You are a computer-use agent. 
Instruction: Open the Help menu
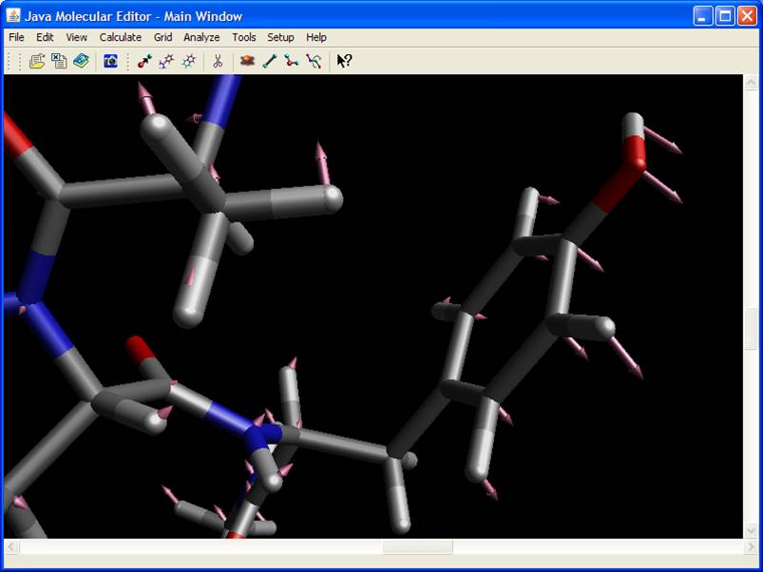click(x=316, y=37)
